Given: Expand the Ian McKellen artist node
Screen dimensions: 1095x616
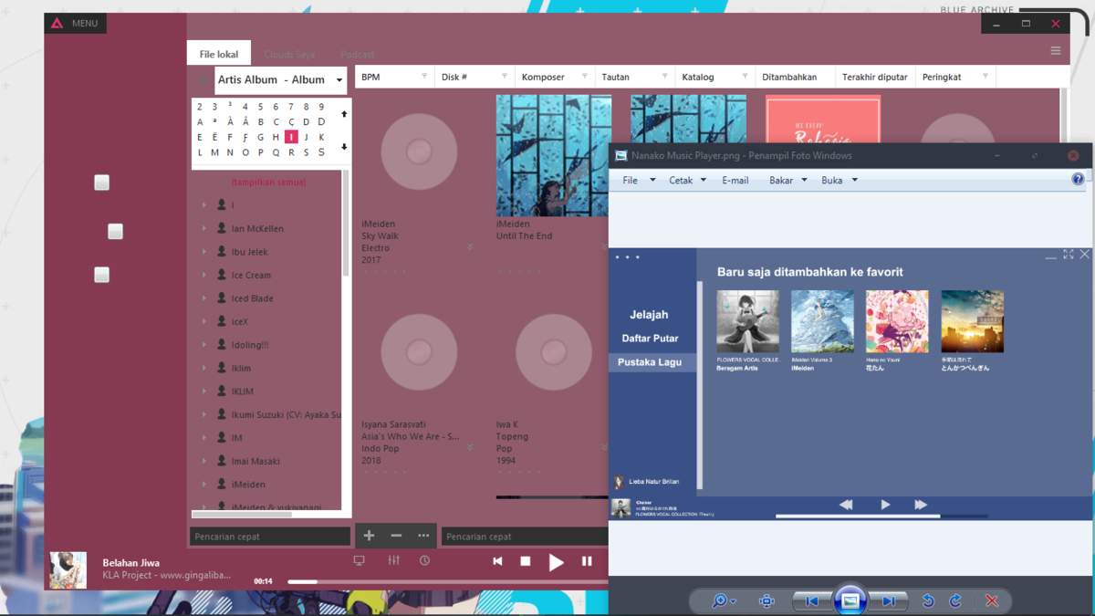Looking at the screenshot, I should point(204,229).
